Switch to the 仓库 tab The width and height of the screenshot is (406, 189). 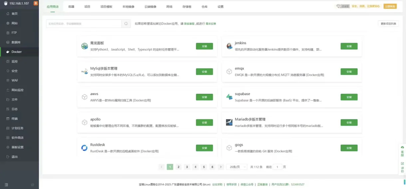[x=205, y=7]
